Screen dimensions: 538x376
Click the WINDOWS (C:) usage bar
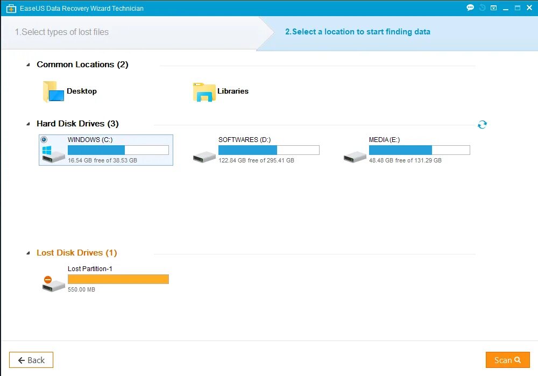pos(118,150)
